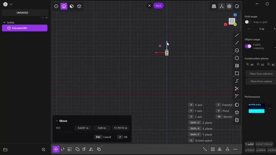The width and height of the screenshot is (276, 155).
Task: Decrease grid size with minus button
Action: pyautogui.click(x=249, y=29)
